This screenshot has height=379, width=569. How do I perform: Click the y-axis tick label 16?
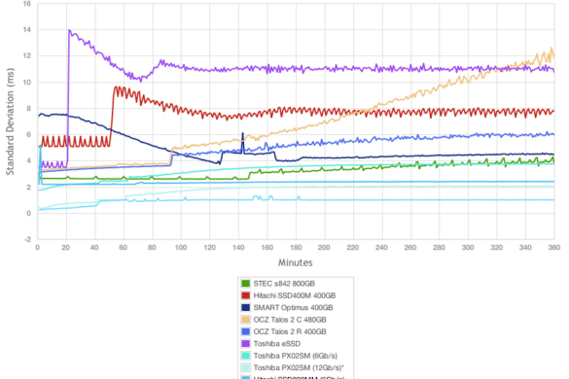click(27, 4)
